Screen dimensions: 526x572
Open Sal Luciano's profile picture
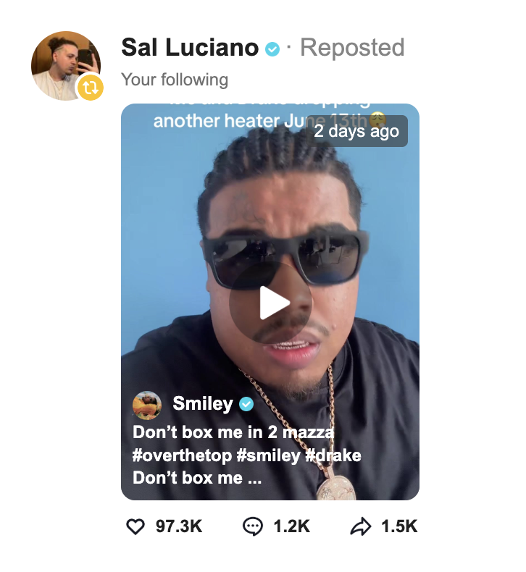[x=66, y=66]
